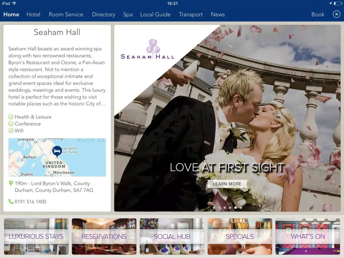Tap the Wi-Fi signal status icon
The width and height of the screenshot is (344, 258).
[14, 3]
